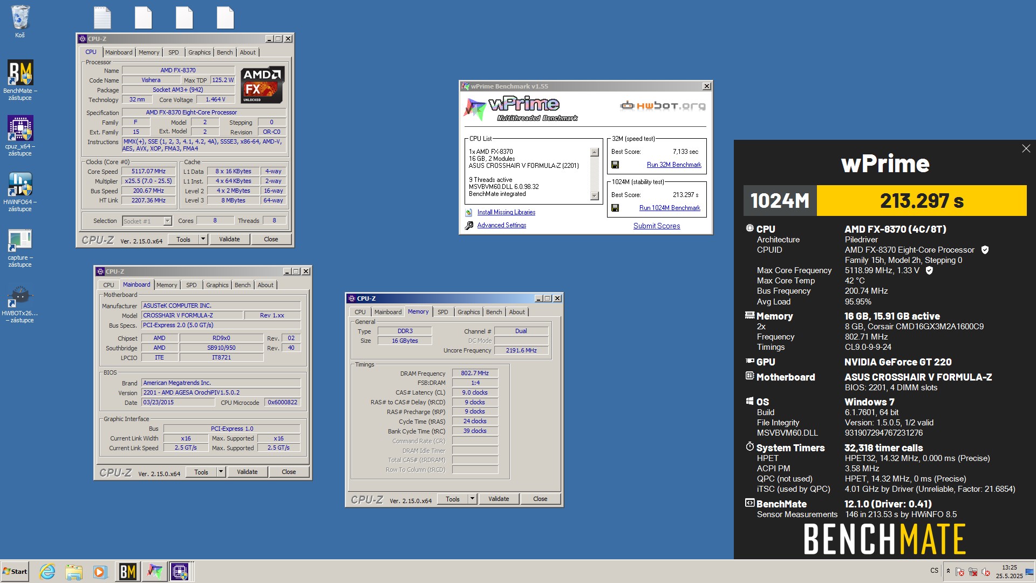Screen dimensions: 1036x583
Task: Open the Start menu
Action: point(15,572)
